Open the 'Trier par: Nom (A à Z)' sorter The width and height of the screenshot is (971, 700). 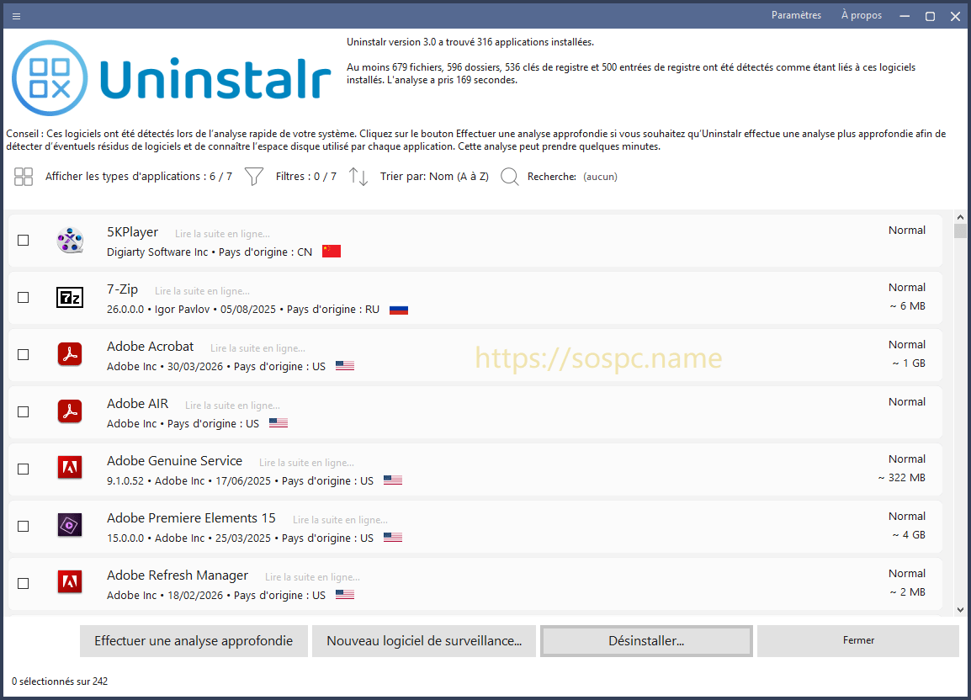point(434,177)
